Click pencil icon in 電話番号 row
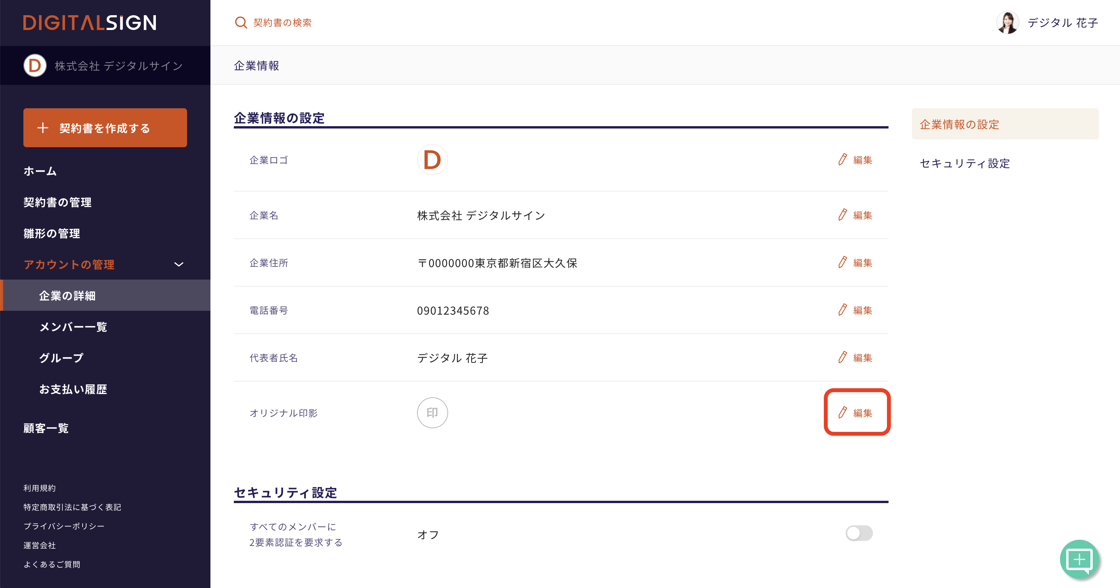Image resolution: width=1120 pixels, height=588 pixels. click(x=843, y=310)
